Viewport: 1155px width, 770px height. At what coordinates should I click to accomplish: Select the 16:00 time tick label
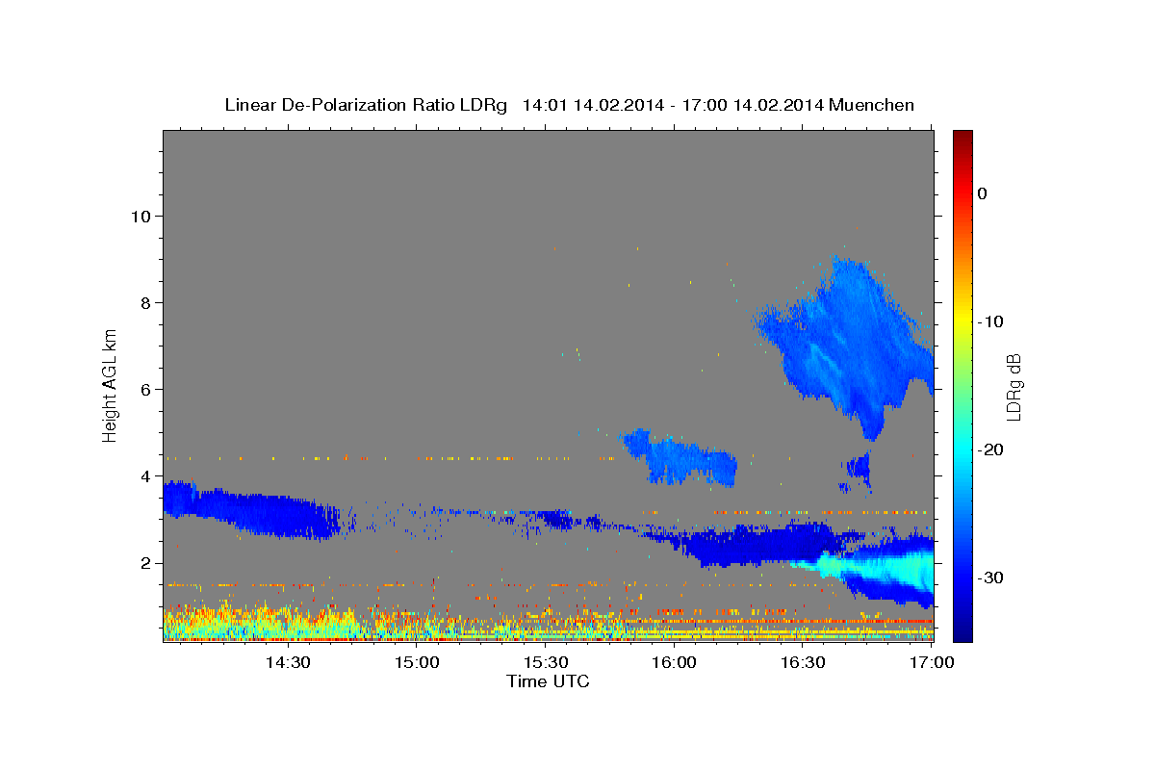tap(674, 663)
